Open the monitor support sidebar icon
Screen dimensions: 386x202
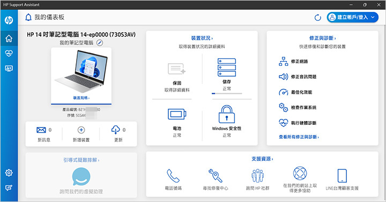[x=9, y=69]
